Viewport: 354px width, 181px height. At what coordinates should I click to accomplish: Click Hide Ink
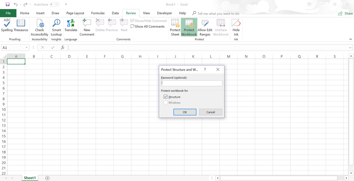tap(236, 28)
